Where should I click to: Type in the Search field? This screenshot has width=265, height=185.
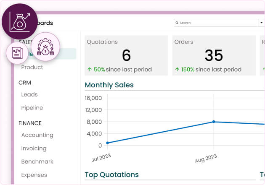[x=217, y=23]
